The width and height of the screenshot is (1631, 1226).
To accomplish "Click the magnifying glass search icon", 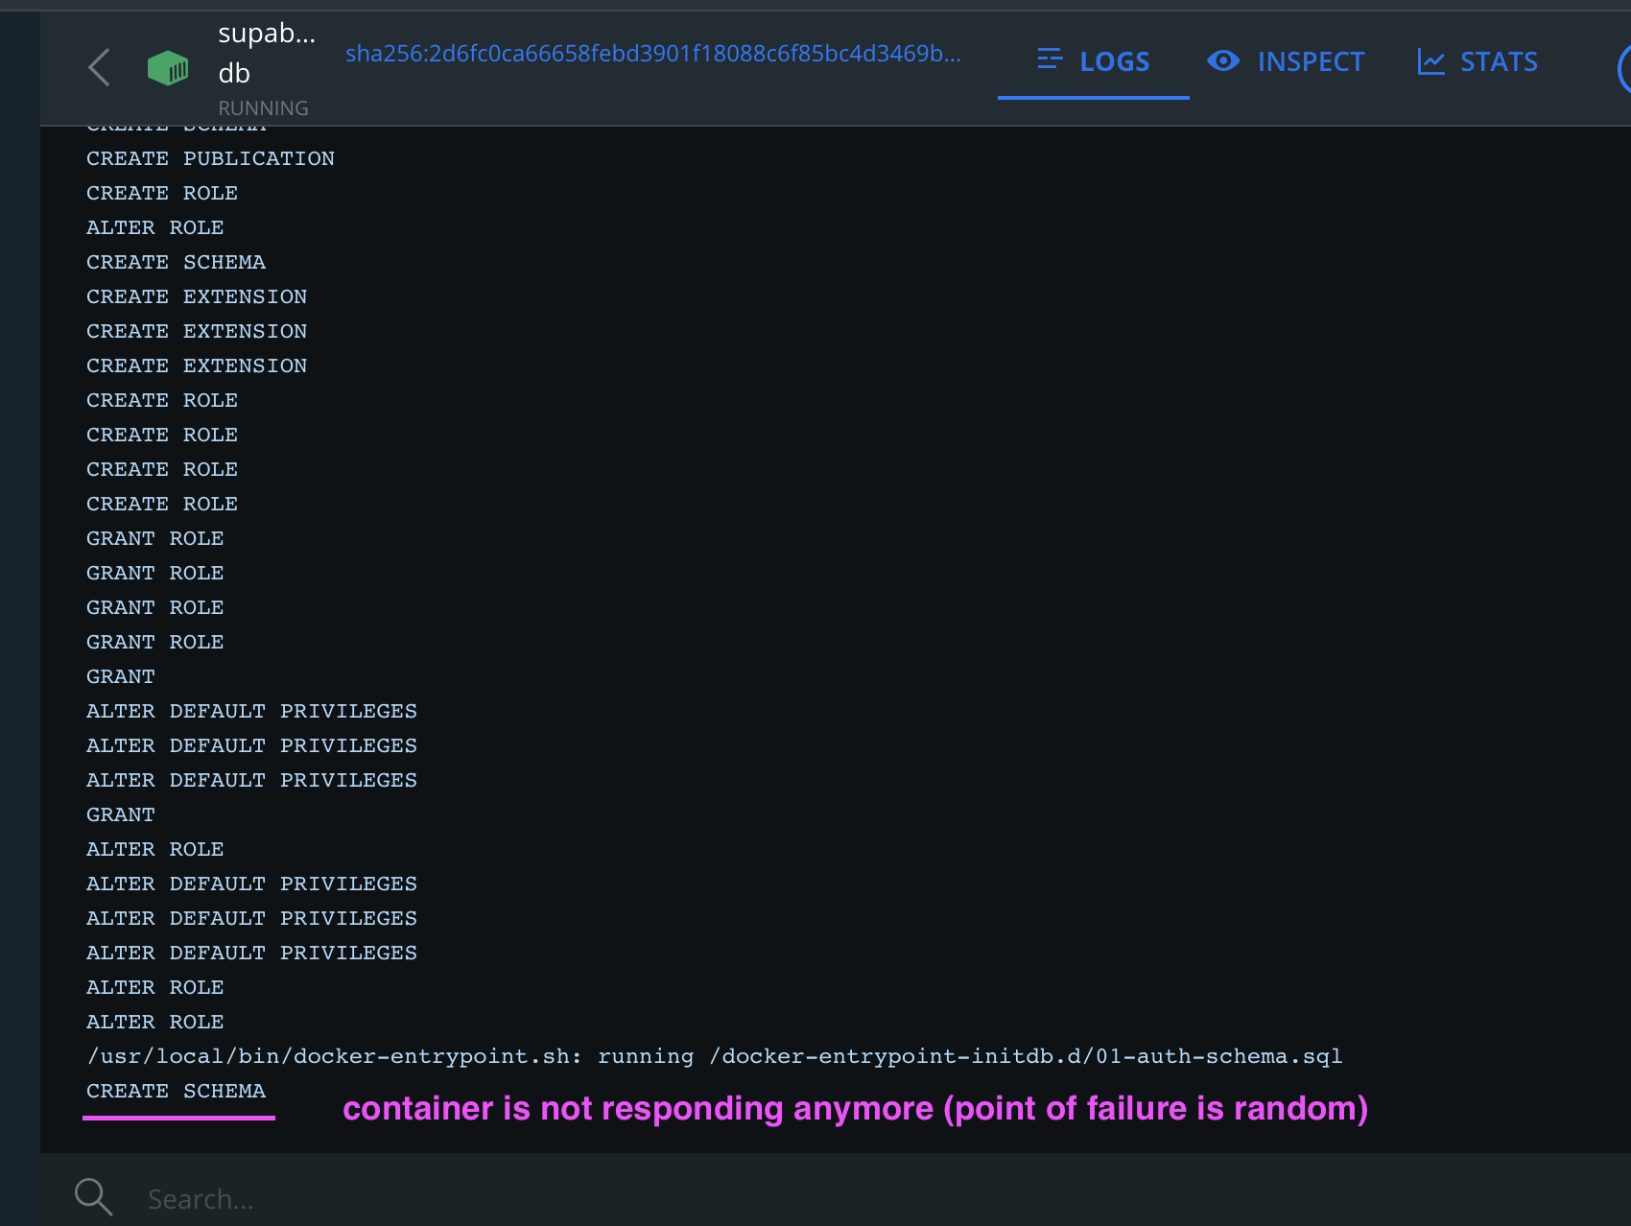I will (x=94, y=1197).
